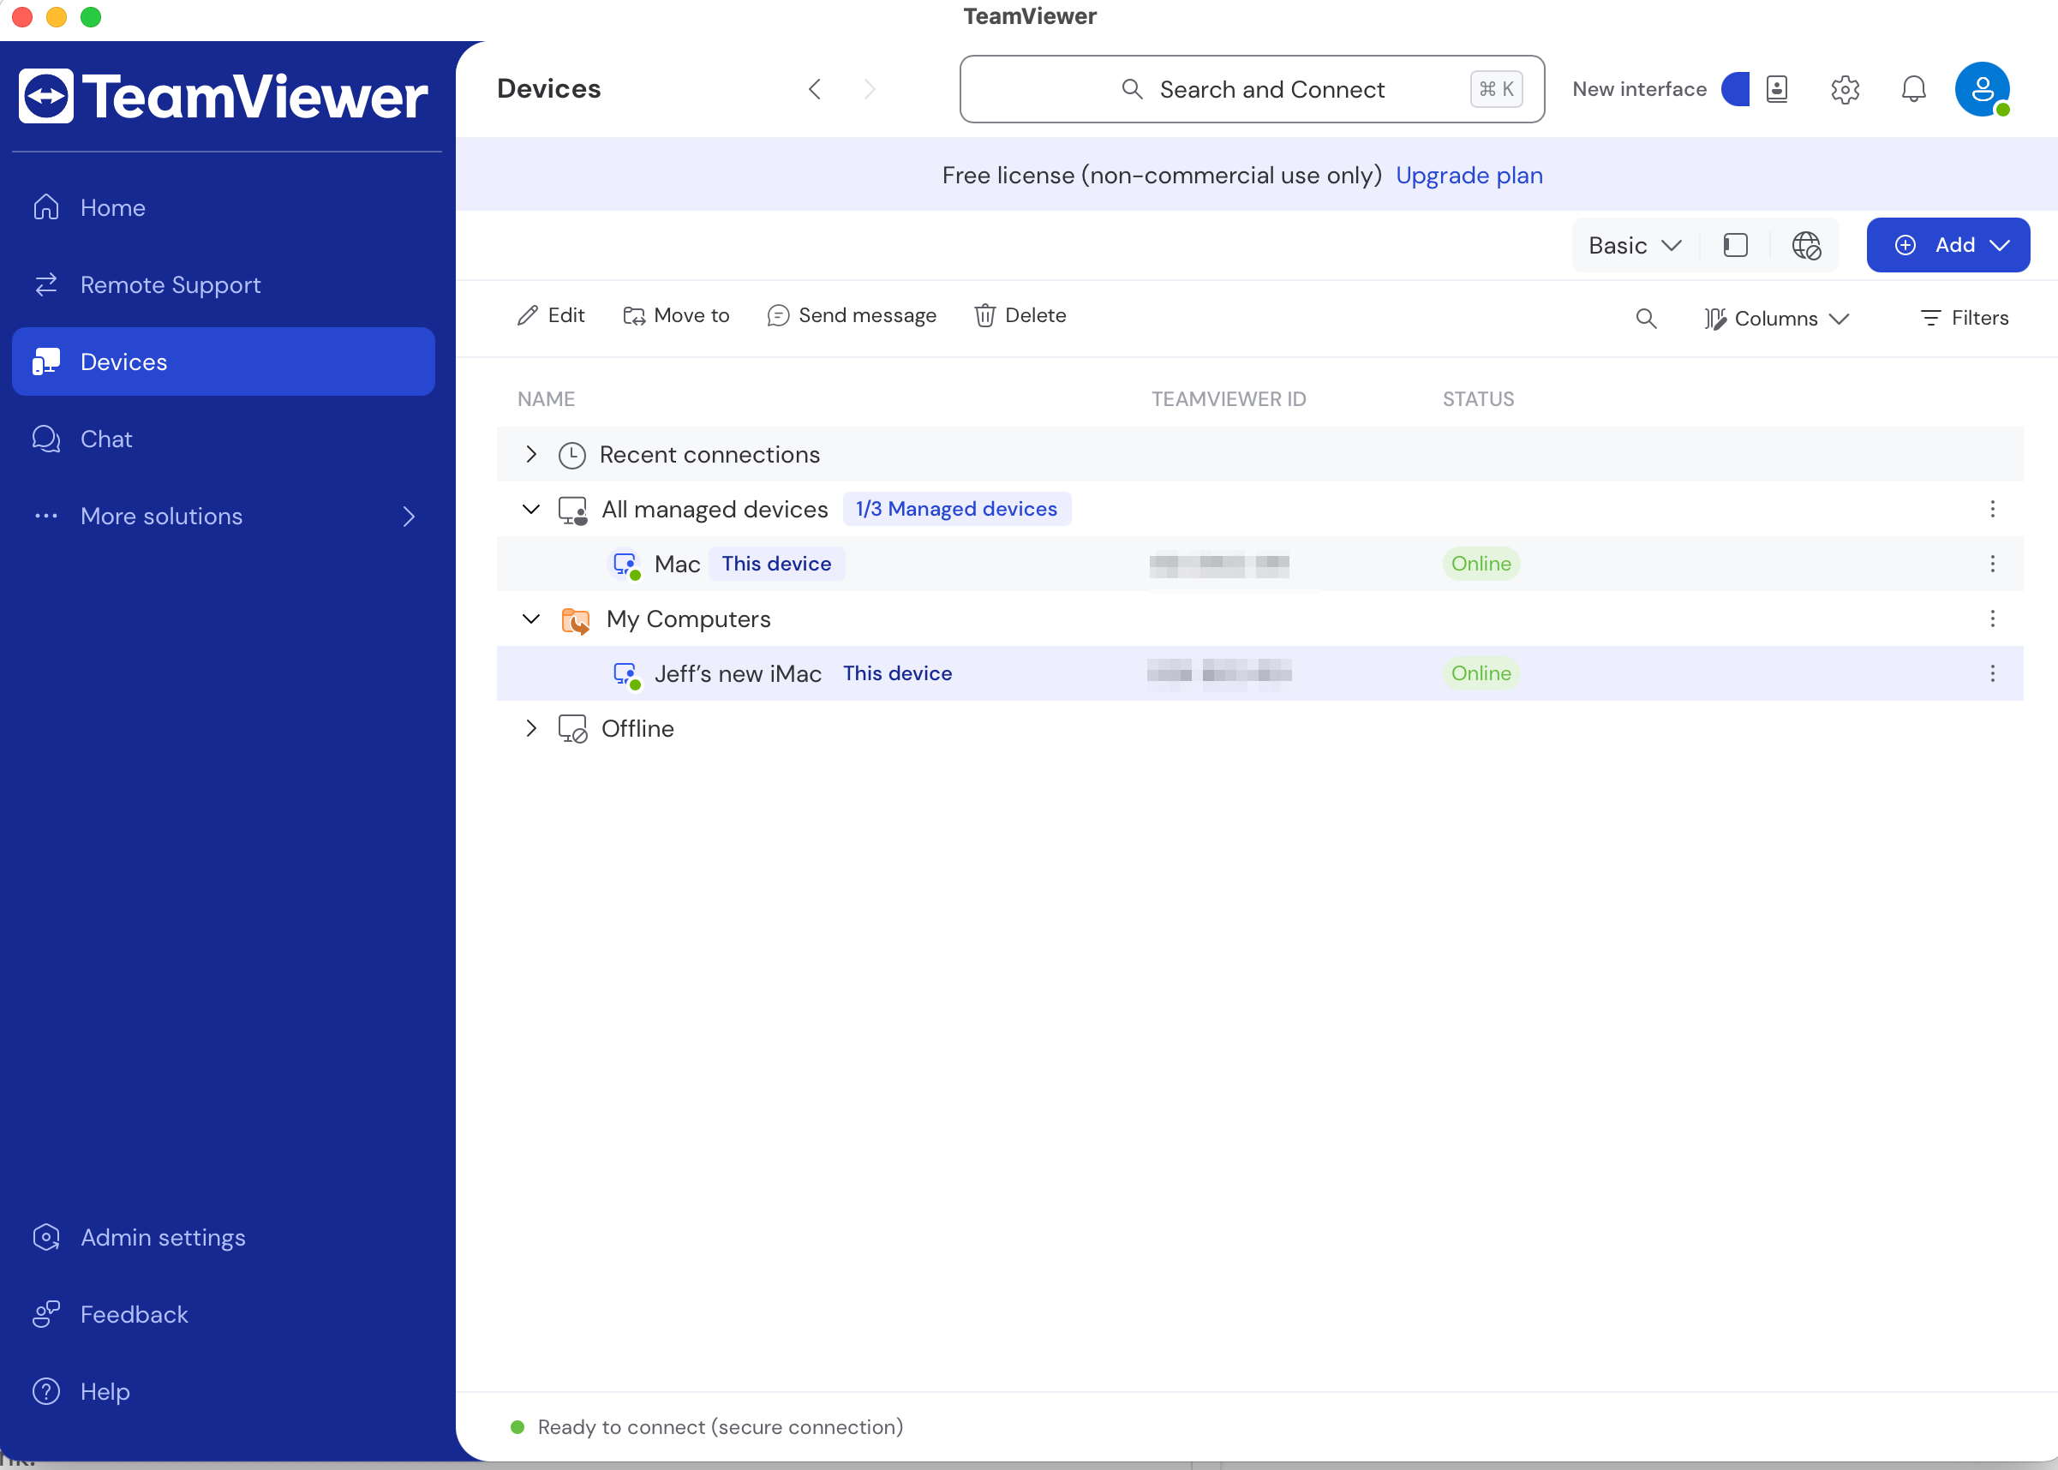The height and width of the screenshot is (1470, 2058).
Task: Click the free license notice text
Action: pos(1162,175)
